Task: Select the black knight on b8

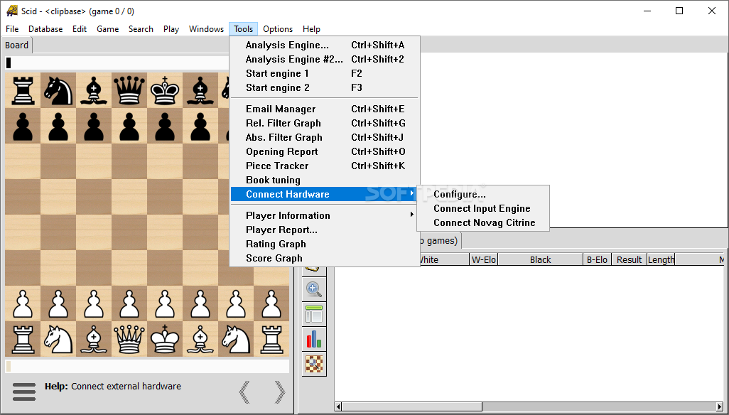Action: pos(58,90)
